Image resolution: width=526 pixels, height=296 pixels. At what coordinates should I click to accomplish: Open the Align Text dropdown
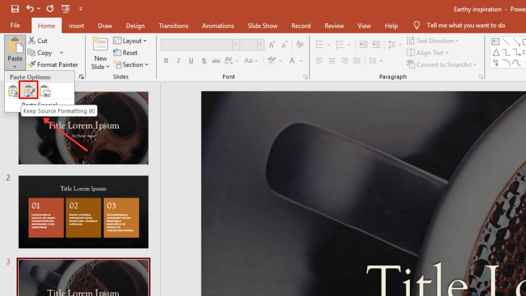(428, 52)
